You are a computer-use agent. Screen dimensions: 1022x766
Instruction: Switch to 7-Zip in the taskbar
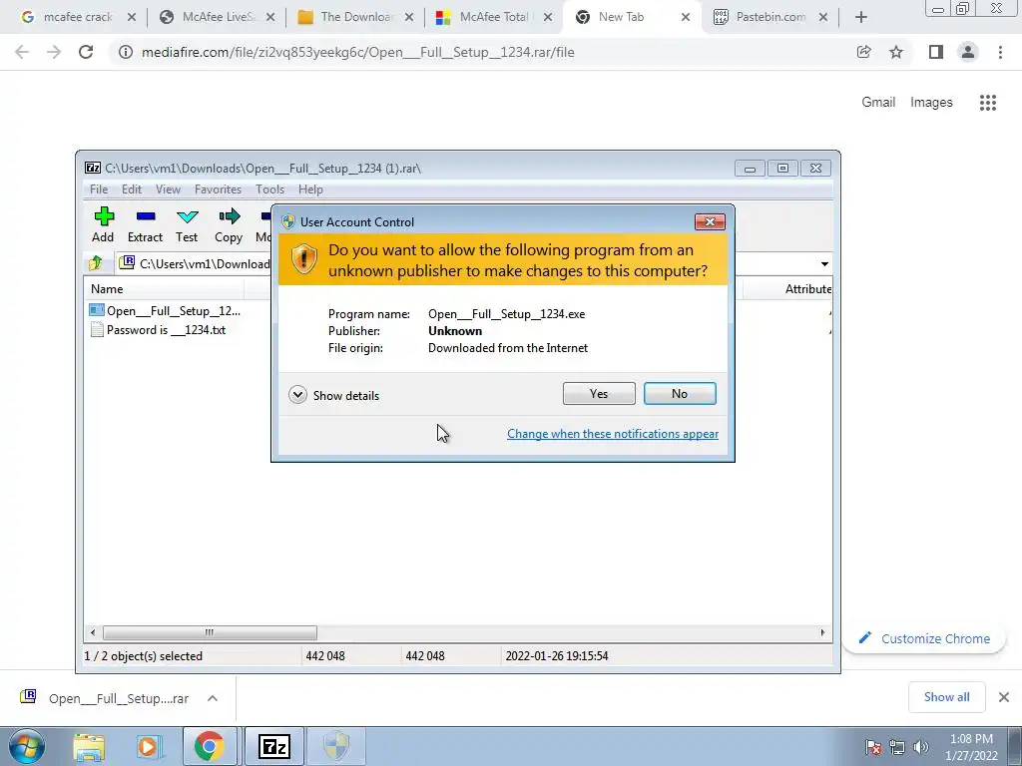coord(273,746)
